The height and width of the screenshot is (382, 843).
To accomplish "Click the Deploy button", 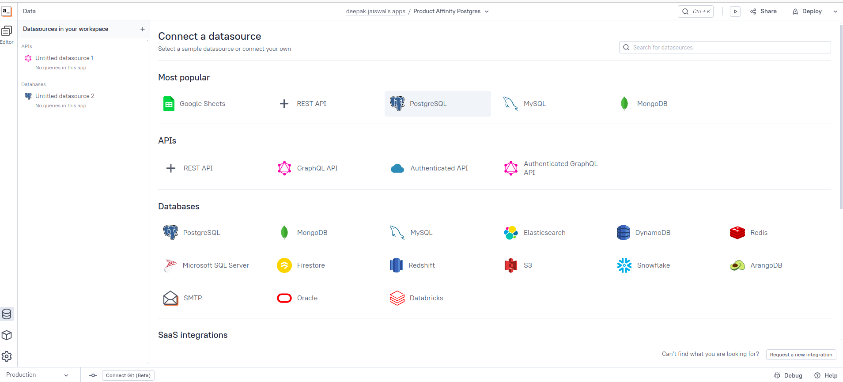I will (x=807, y=11).
